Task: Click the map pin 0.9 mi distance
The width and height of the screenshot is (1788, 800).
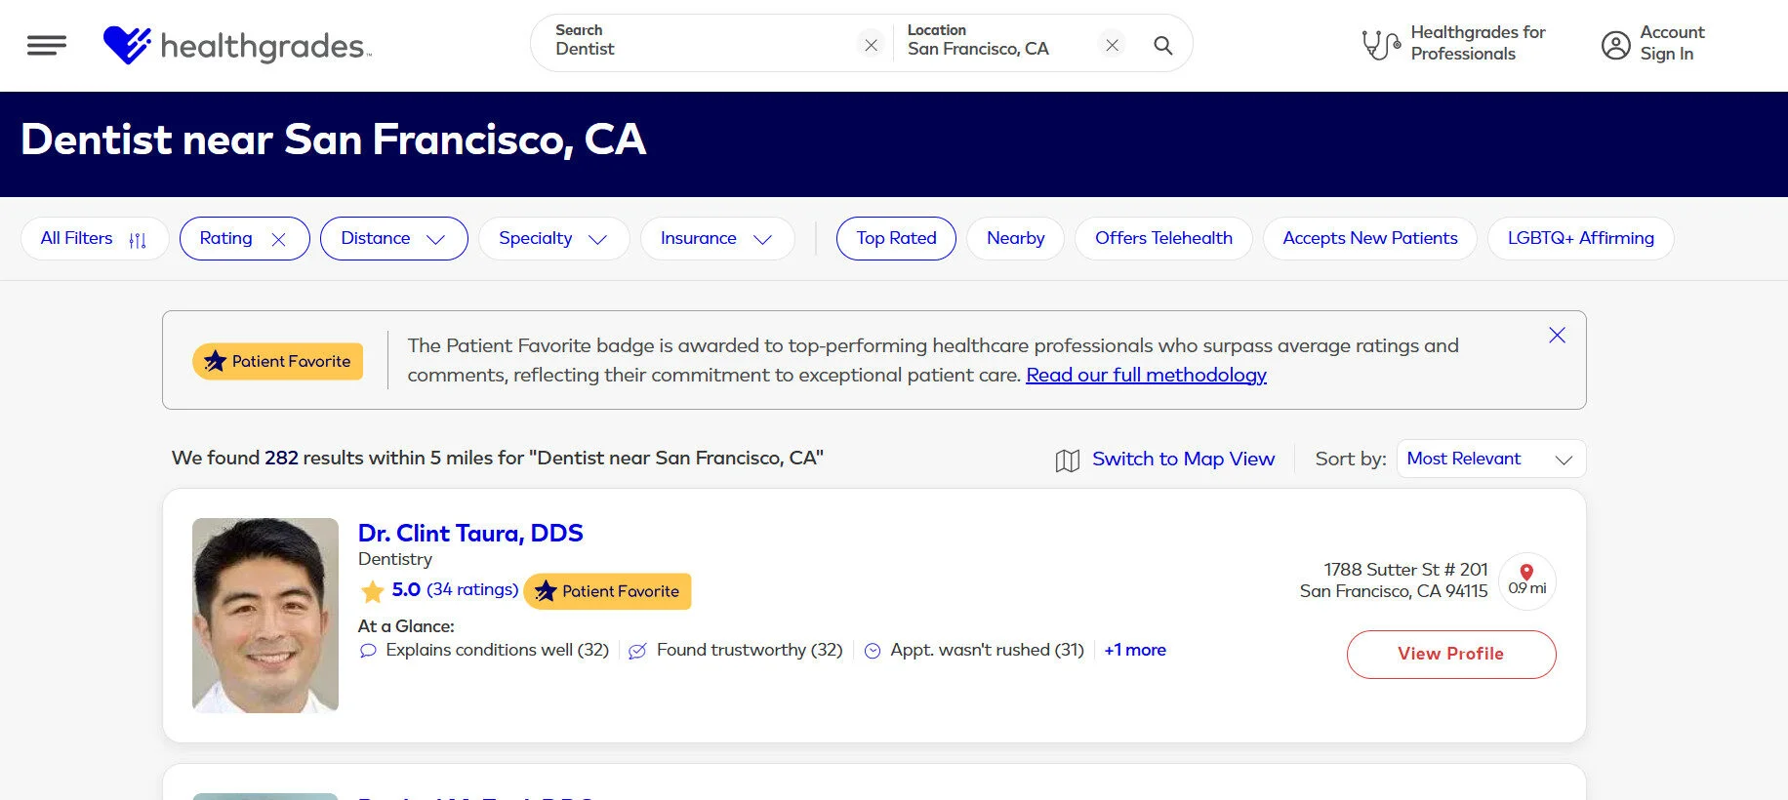Action: point(1526,580)
